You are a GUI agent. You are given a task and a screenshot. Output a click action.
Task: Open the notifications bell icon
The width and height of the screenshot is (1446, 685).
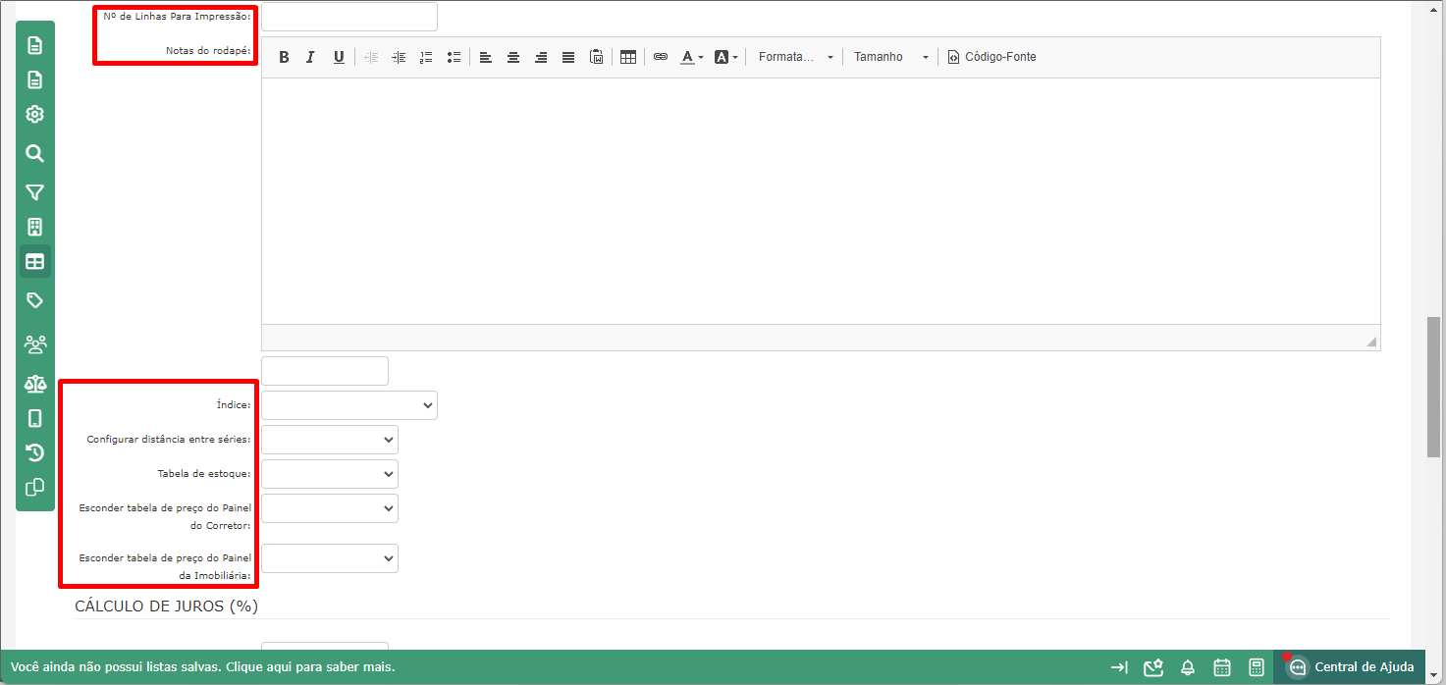point(1188,667)
